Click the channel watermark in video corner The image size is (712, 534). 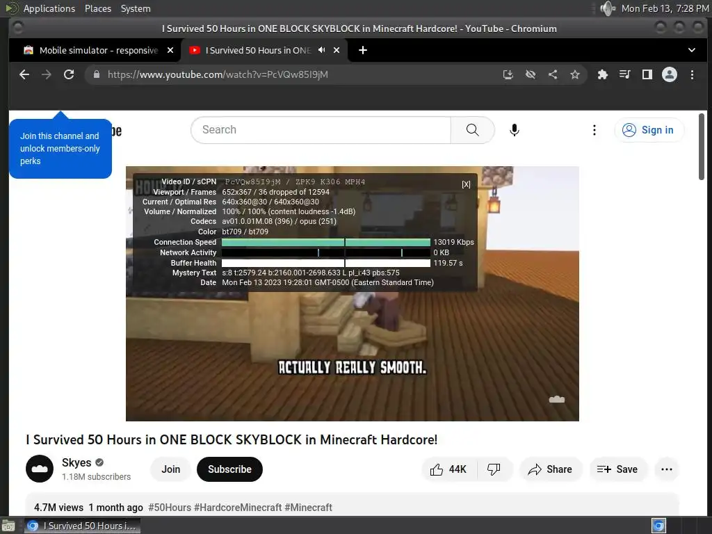click(x=557, y=399)
